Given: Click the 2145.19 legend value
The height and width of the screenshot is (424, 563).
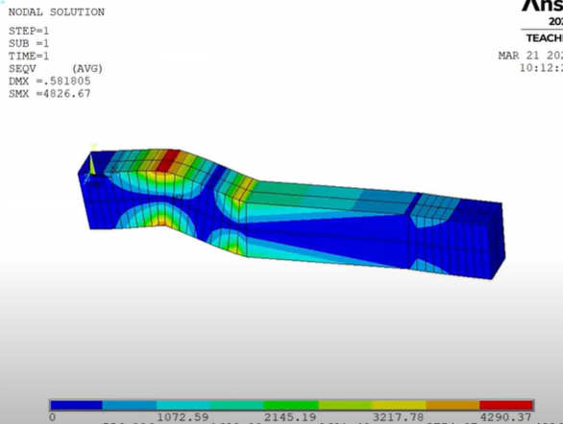Looking at the screenshot, I should pos(290,417).
